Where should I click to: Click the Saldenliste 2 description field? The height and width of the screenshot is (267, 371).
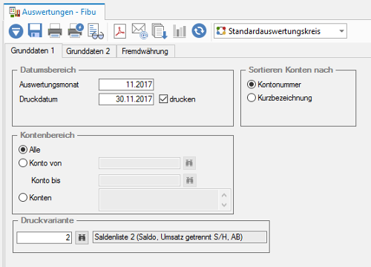[x=180, y=237]
